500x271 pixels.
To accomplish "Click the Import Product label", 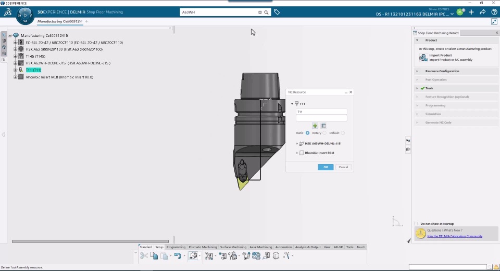I will (441, 55).
